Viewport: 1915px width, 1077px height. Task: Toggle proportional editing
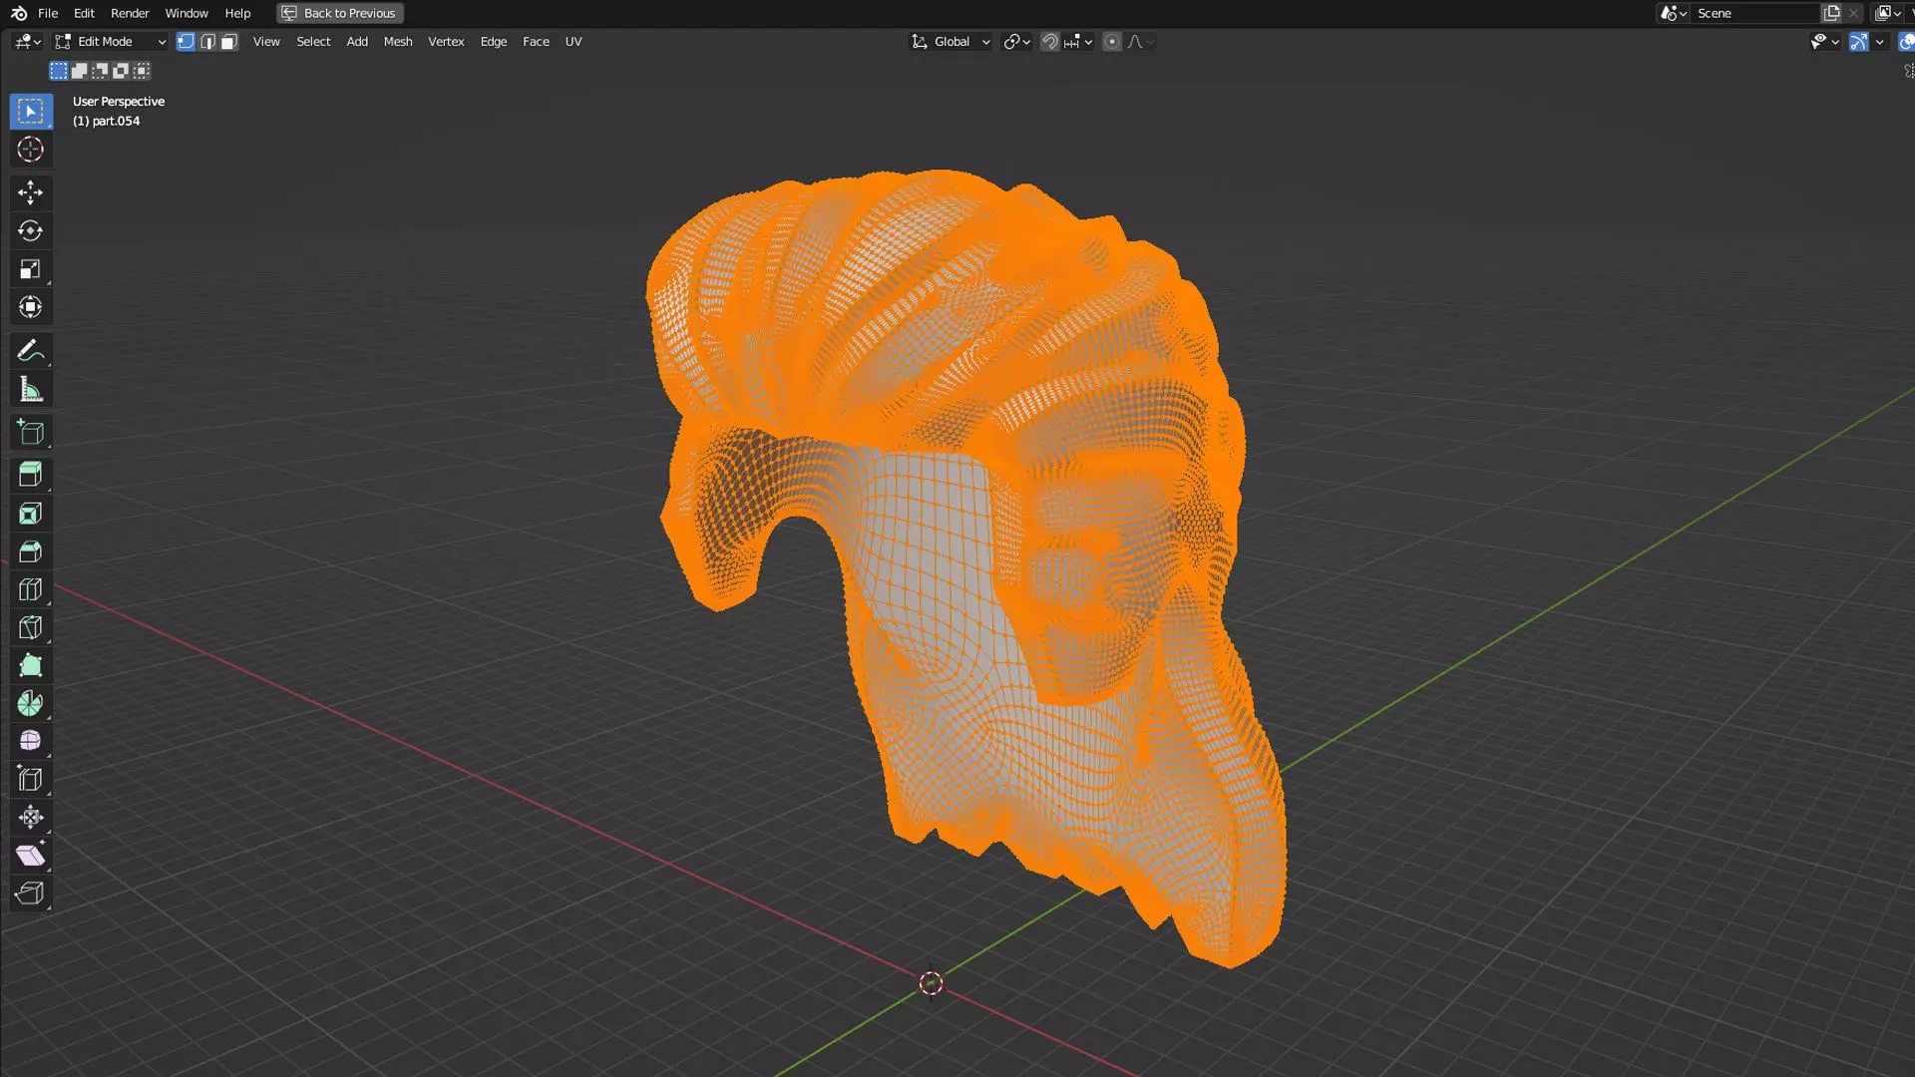click(x=1112, y=42)
